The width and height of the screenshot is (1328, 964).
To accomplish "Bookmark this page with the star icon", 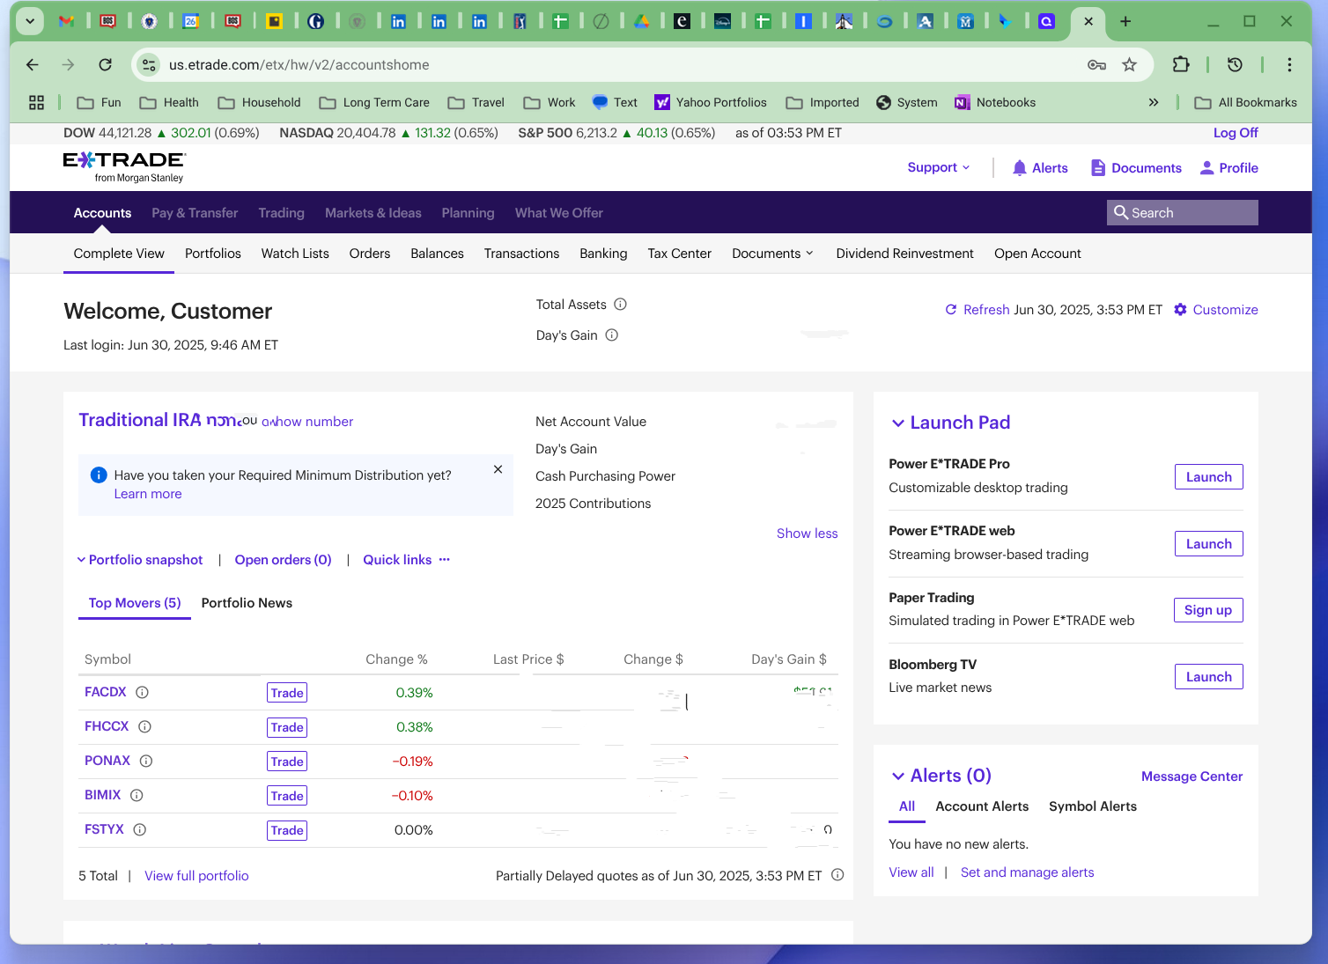I will coord(1129,64).
